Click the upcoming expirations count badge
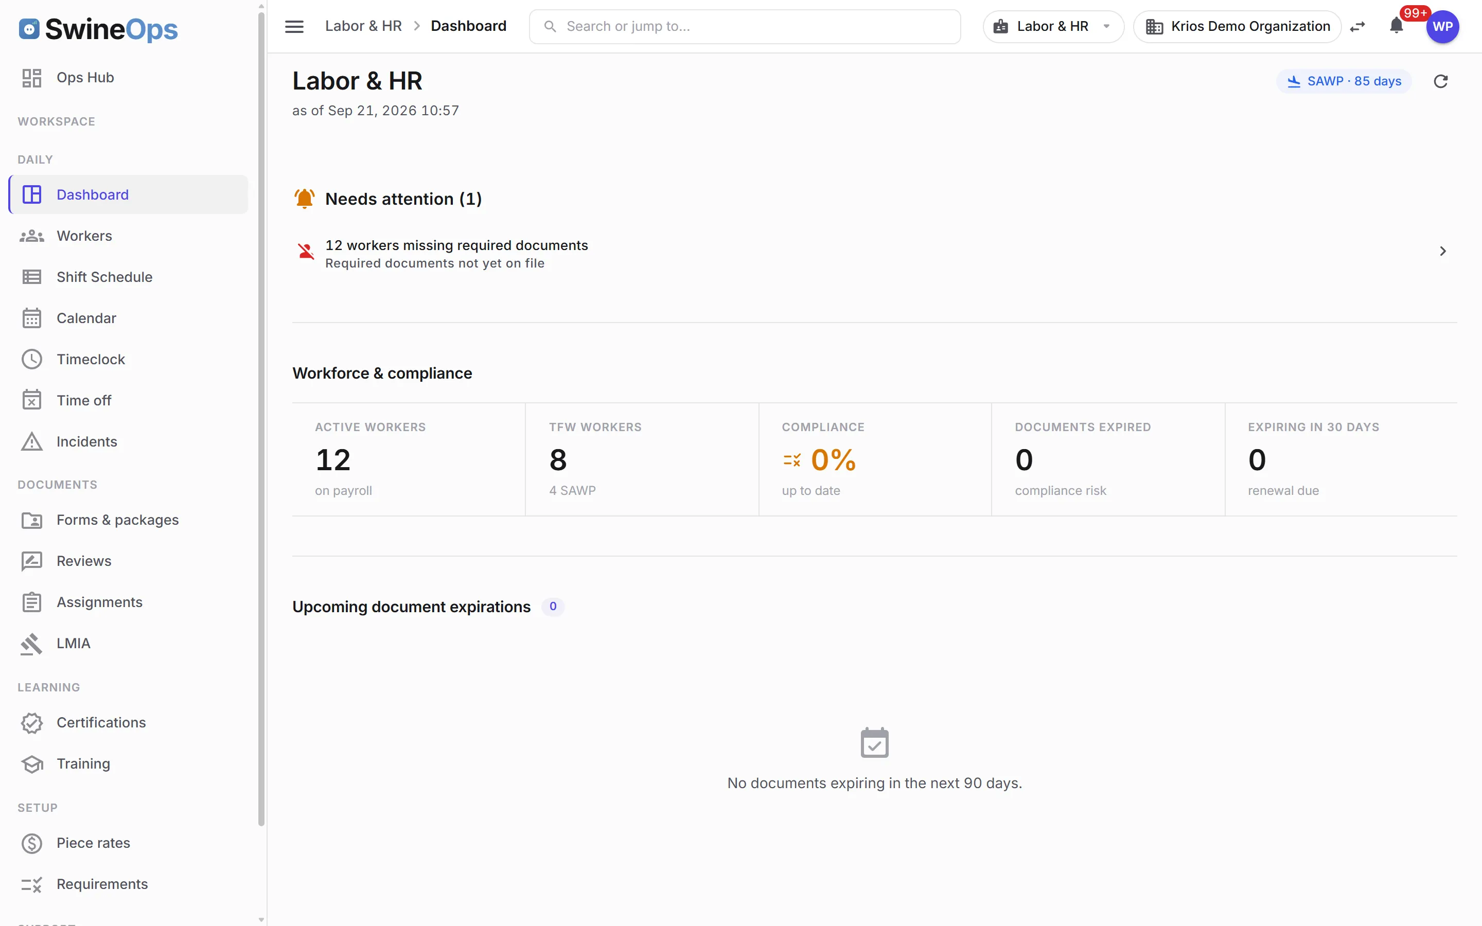1482x926 pixels. coord(552,607)
